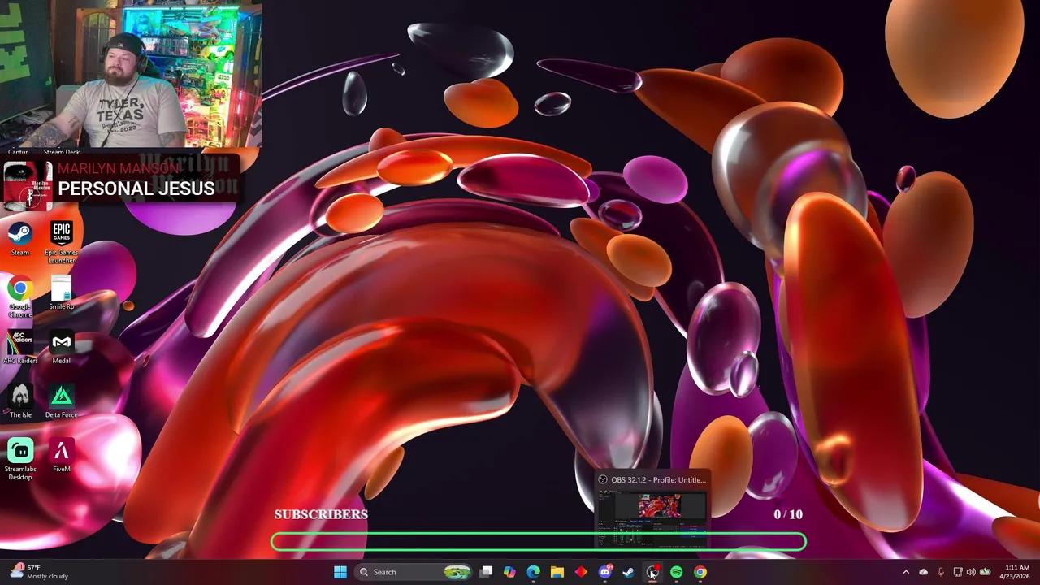Open the weather widget showing 67°F
Screen dimensions: 1040x585
32,572
